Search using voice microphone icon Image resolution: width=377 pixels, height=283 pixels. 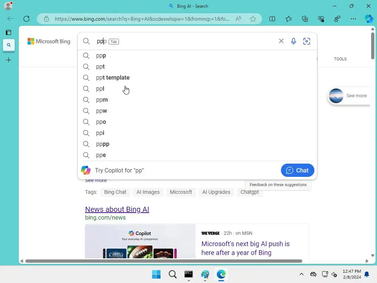[293, 41]
